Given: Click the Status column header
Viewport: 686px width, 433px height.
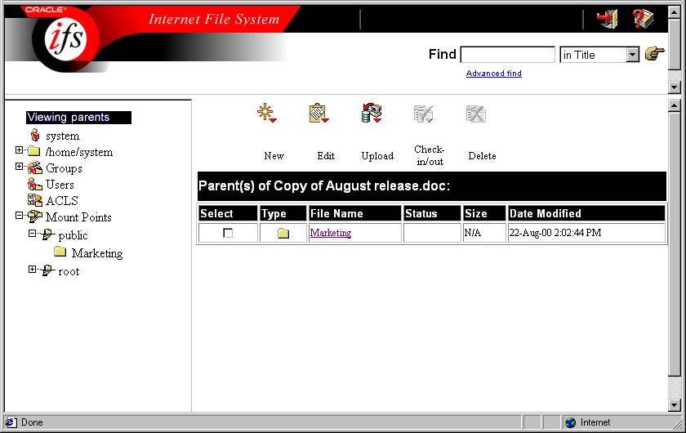Looking at the screenshot, I should [432, 213].
